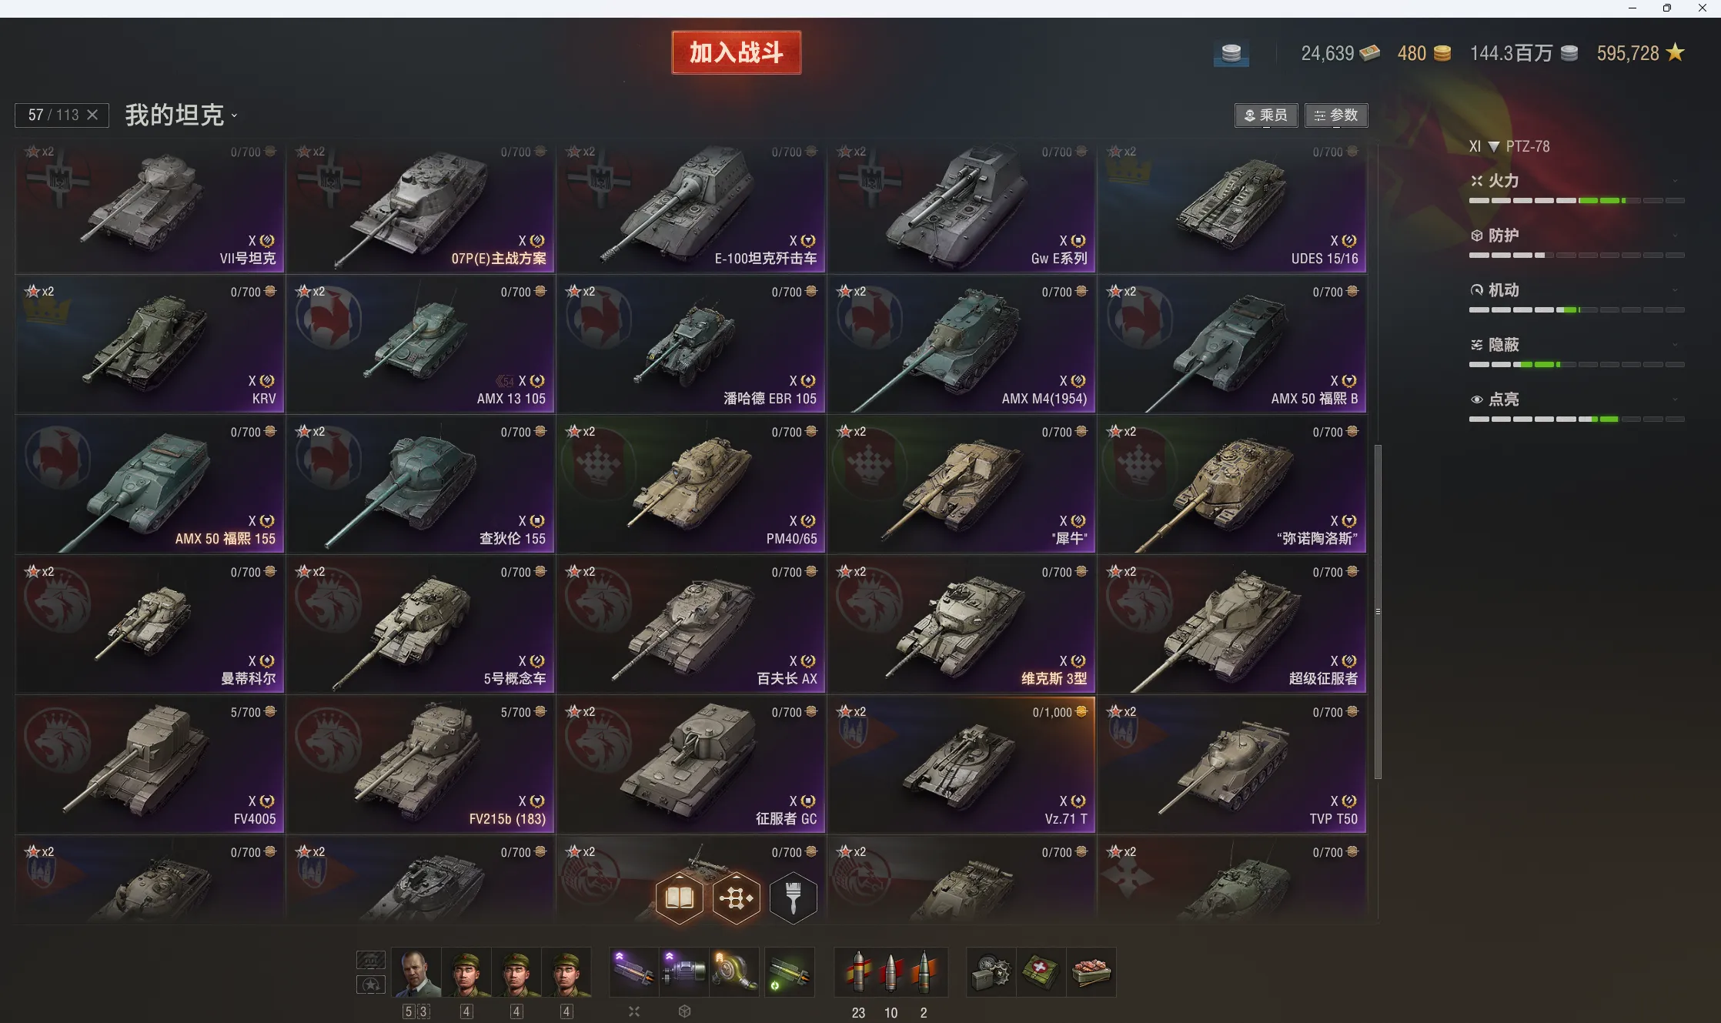Open the field modification tree hexagon icon
1721x1023 pixels.
(x=737, y=898)
